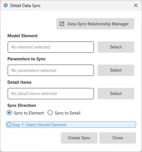This screenshot has height=152, width=142.
Task: Click the Detail Data Sync title text
Action: click(x=25, y=6)
